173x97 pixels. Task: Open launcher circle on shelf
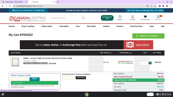click(x=3, y=94)
